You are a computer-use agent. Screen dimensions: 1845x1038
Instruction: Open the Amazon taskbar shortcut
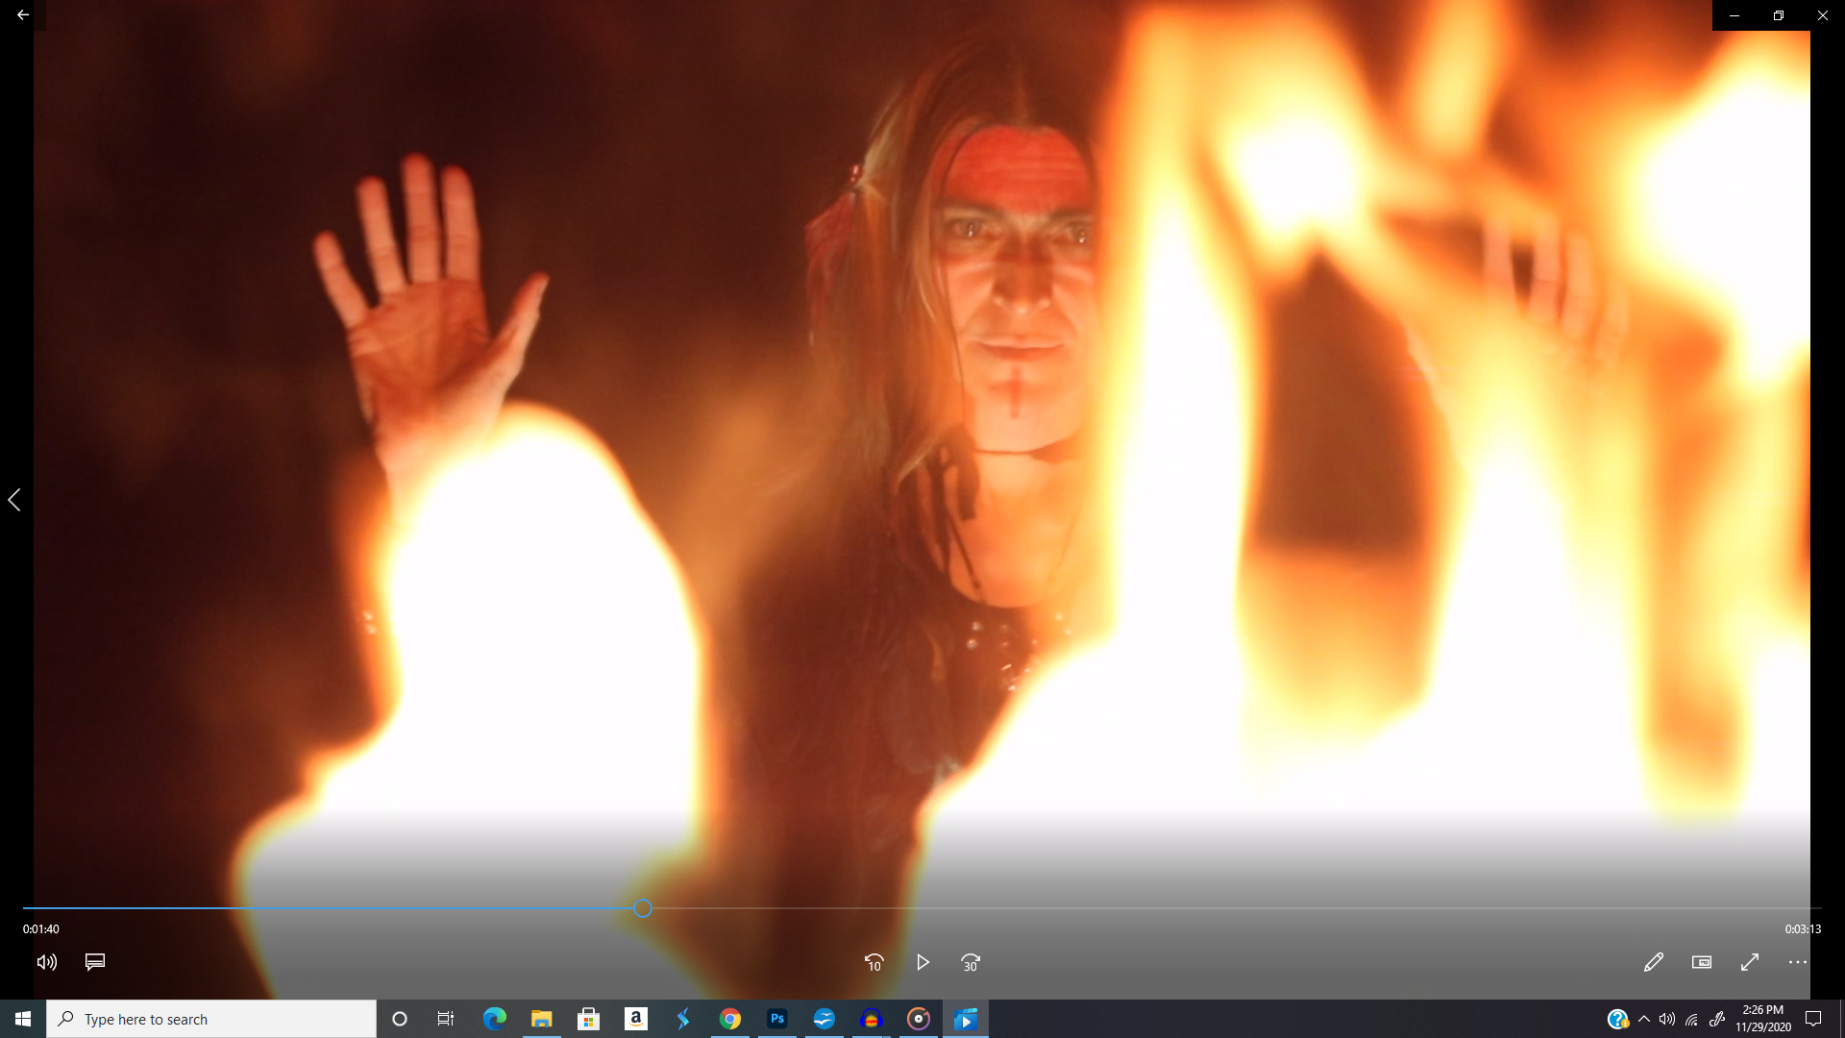tap(636, 1019)
